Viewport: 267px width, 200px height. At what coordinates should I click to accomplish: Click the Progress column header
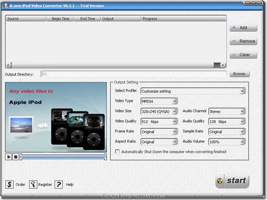pyautogui.click(x=184, y=19)
